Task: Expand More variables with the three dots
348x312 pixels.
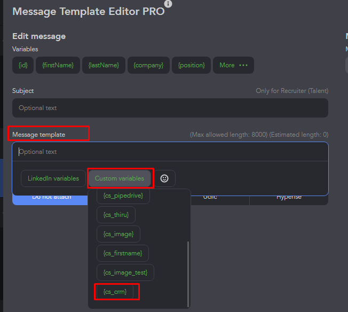Action: (x=233, y=65)
